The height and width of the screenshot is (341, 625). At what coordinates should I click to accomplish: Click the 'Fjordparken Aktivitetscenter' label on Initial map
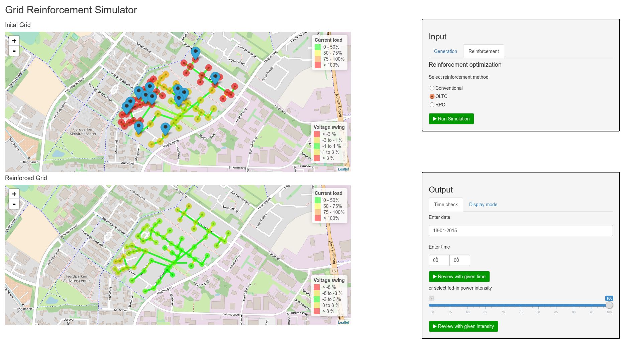(83, 132)
